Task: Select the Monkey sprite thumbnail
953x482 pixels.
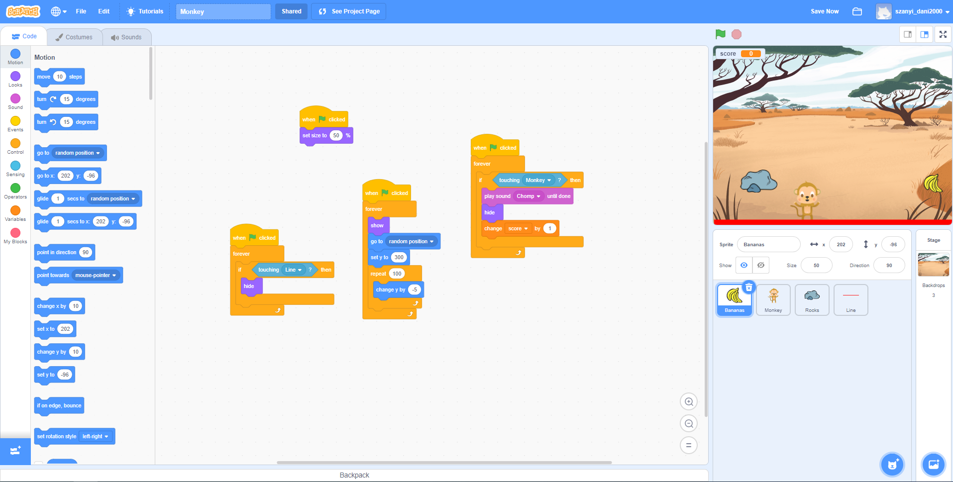Action: coord(773,300)
